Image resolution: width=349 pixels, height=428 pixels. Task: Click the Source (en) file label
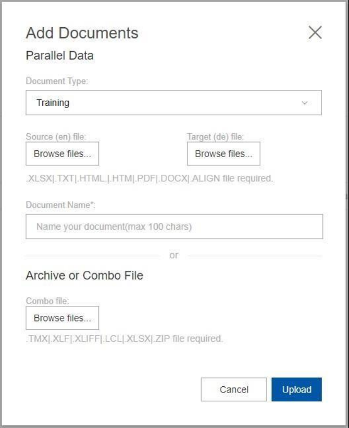pos(56,137)
